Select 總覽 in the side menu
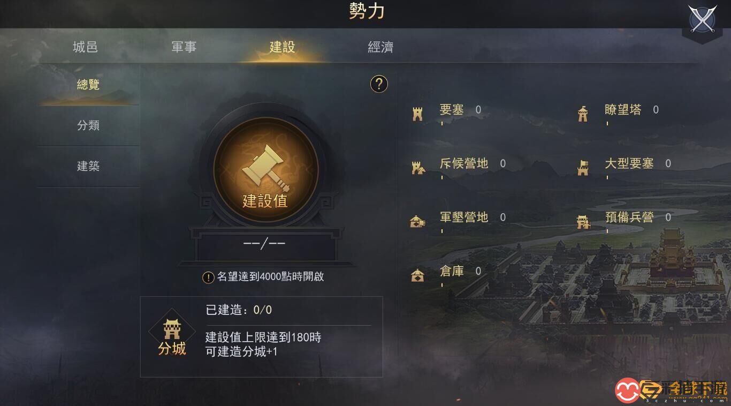The image size is (731, 406). point(88,85)
